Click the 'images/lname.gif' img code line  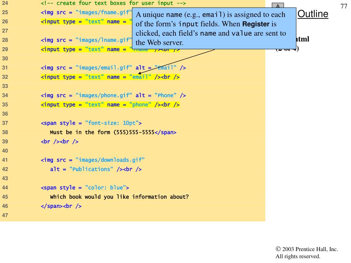coord(86,40)
